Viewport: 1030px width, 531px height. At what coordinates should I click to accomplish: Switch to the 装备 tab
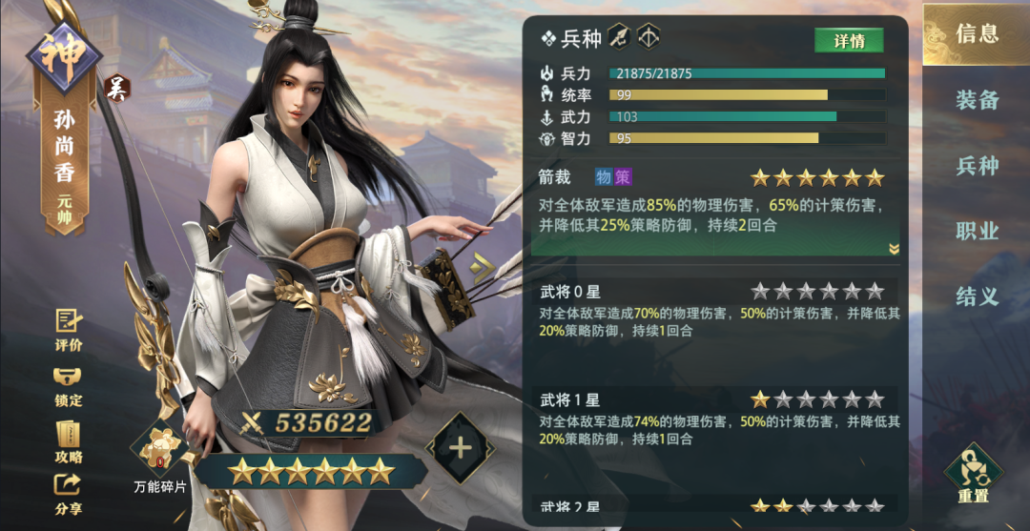[977, 100]
